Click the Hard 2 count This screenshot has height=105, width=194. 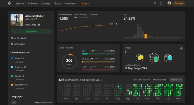pos(91,67)
